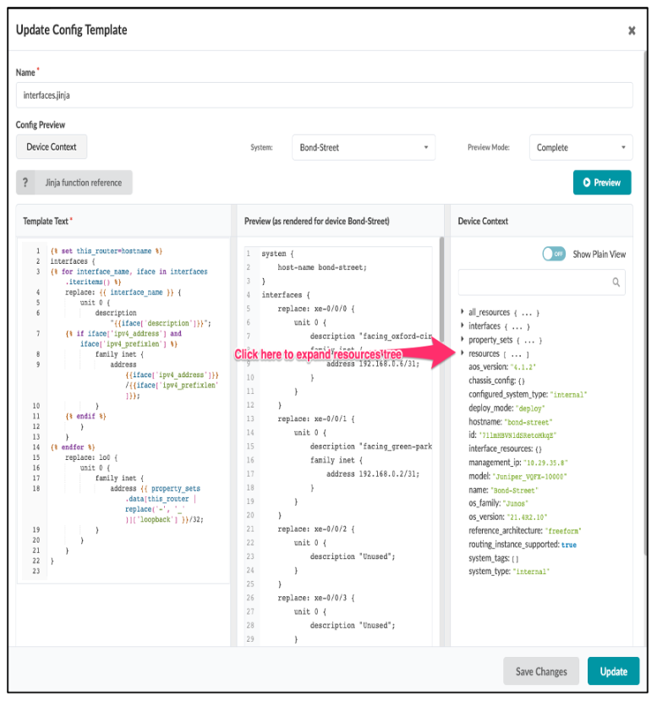This screenshot has width=657, height=701.
Task: Toggle Show Plain View switch
Action: 554,254
